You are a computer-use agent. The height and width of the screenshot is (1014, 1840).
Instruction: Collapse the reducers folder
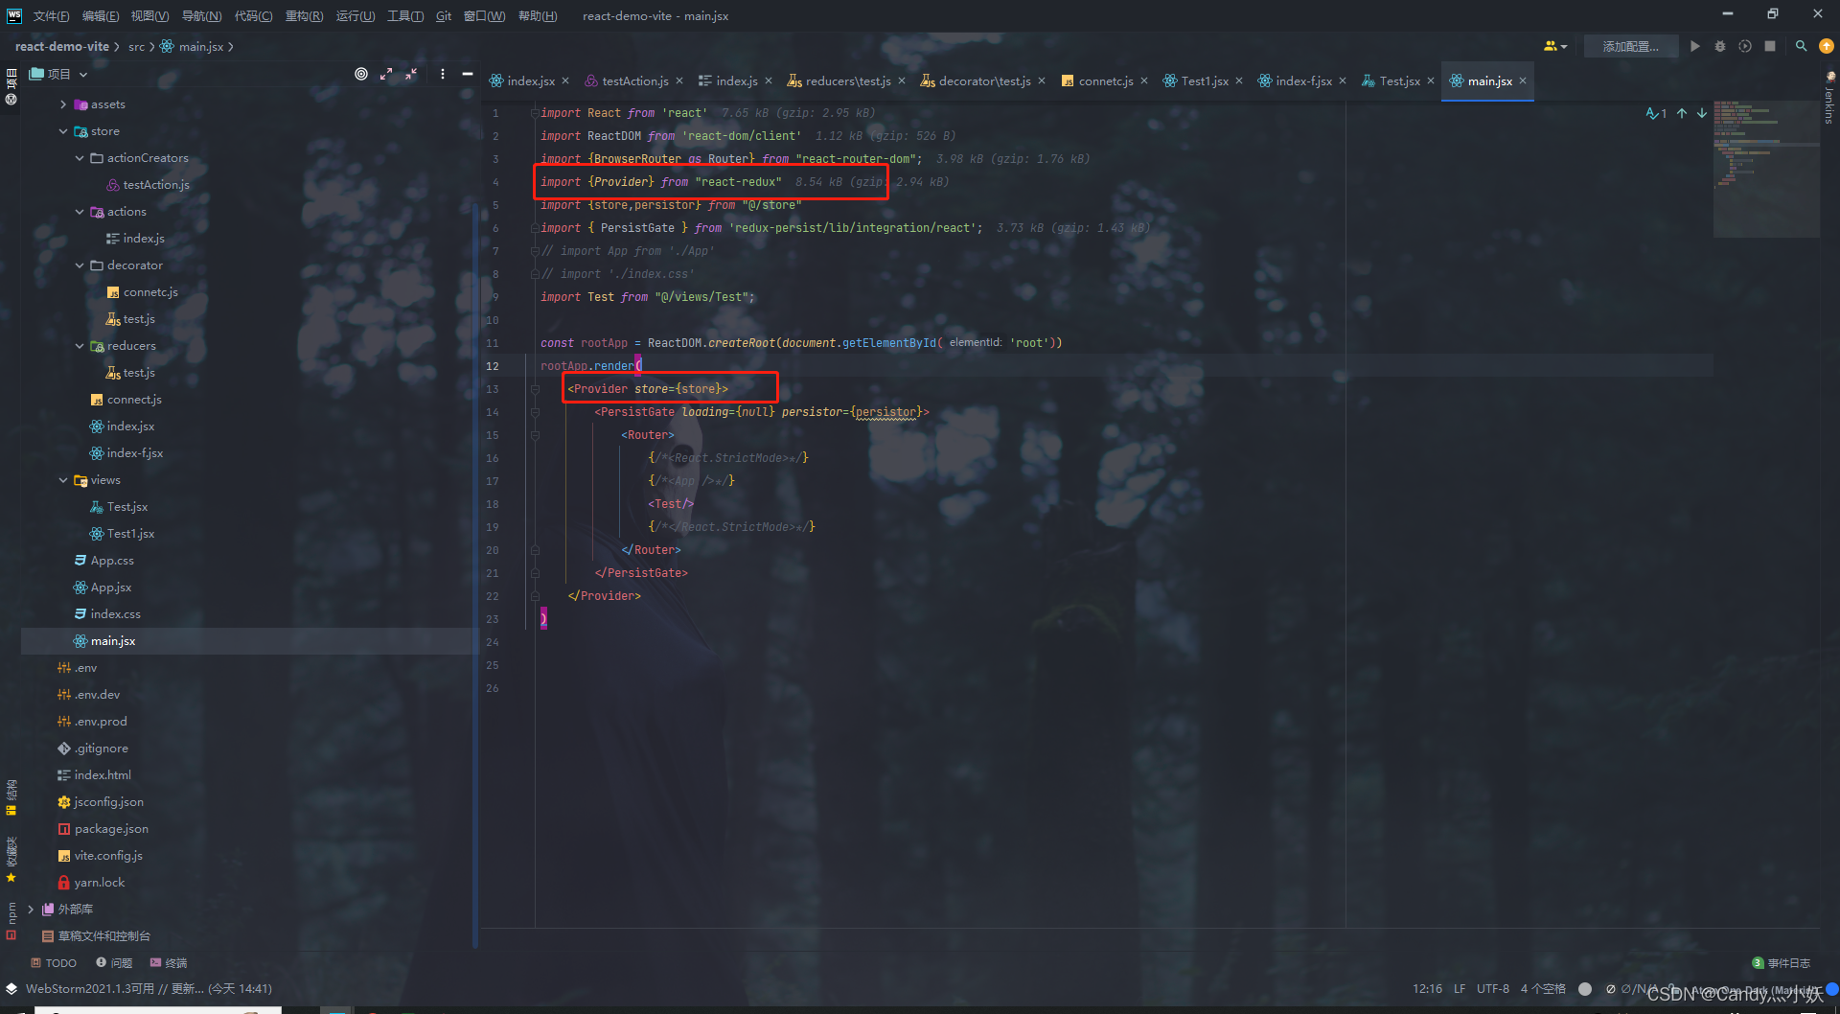point(80,345)
